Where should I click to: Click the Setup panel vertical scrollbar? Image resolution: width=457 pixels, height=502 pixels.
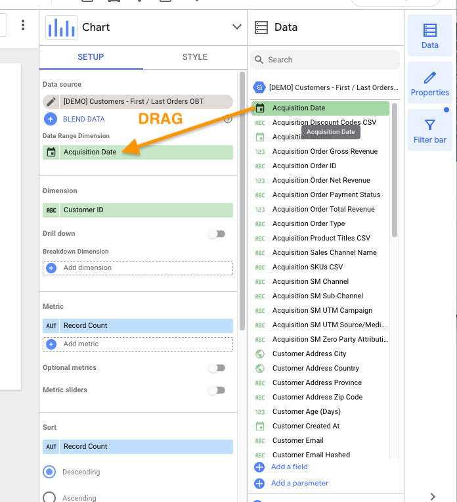(x=242, y=201)
